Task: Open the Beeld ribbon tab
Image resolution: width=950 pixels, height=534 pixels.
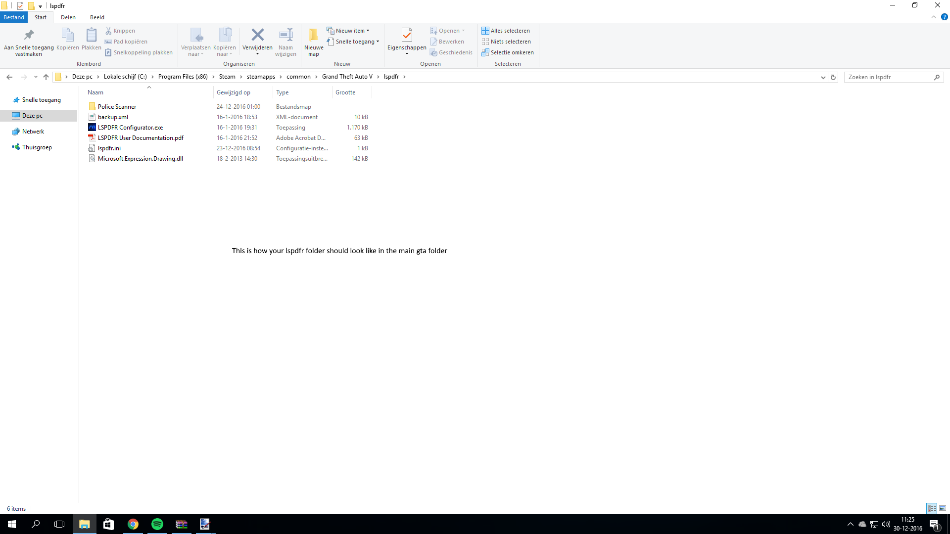Action: 97,17
